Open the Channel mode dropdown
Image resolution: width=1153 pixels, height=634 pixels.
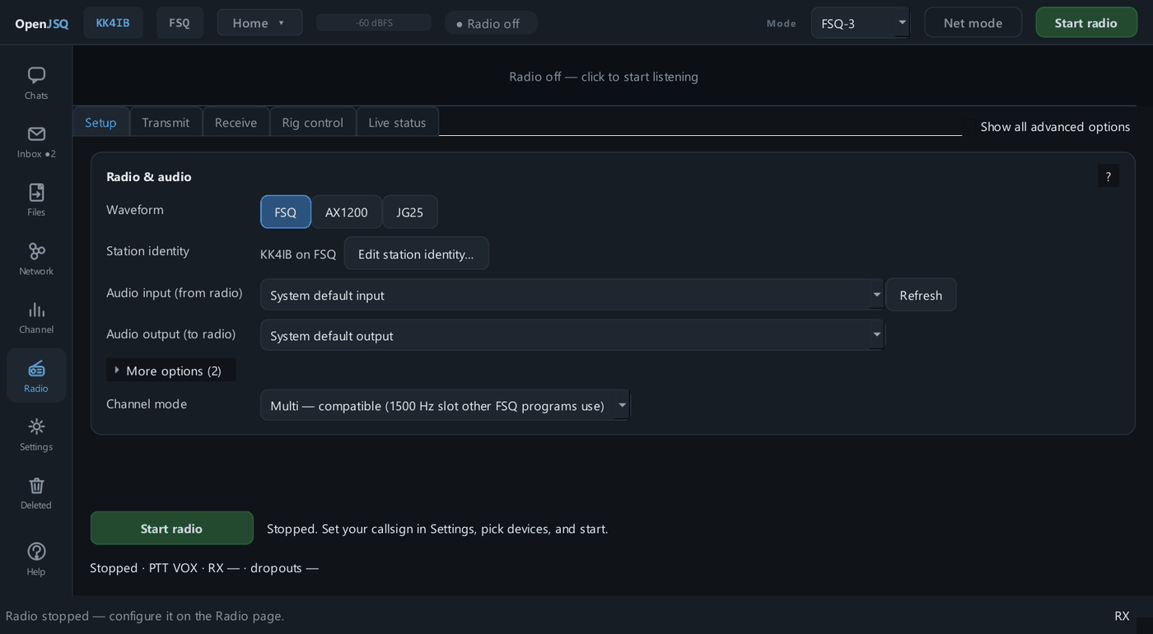click(x=446, y=405)
